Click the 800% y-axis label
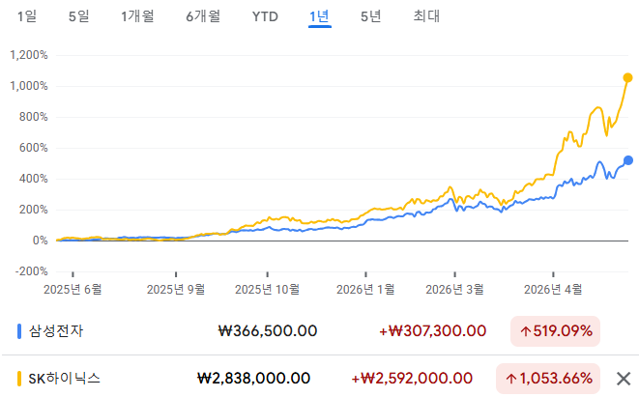The height and width of the screenshot is (397, 639). pos(34,117)
